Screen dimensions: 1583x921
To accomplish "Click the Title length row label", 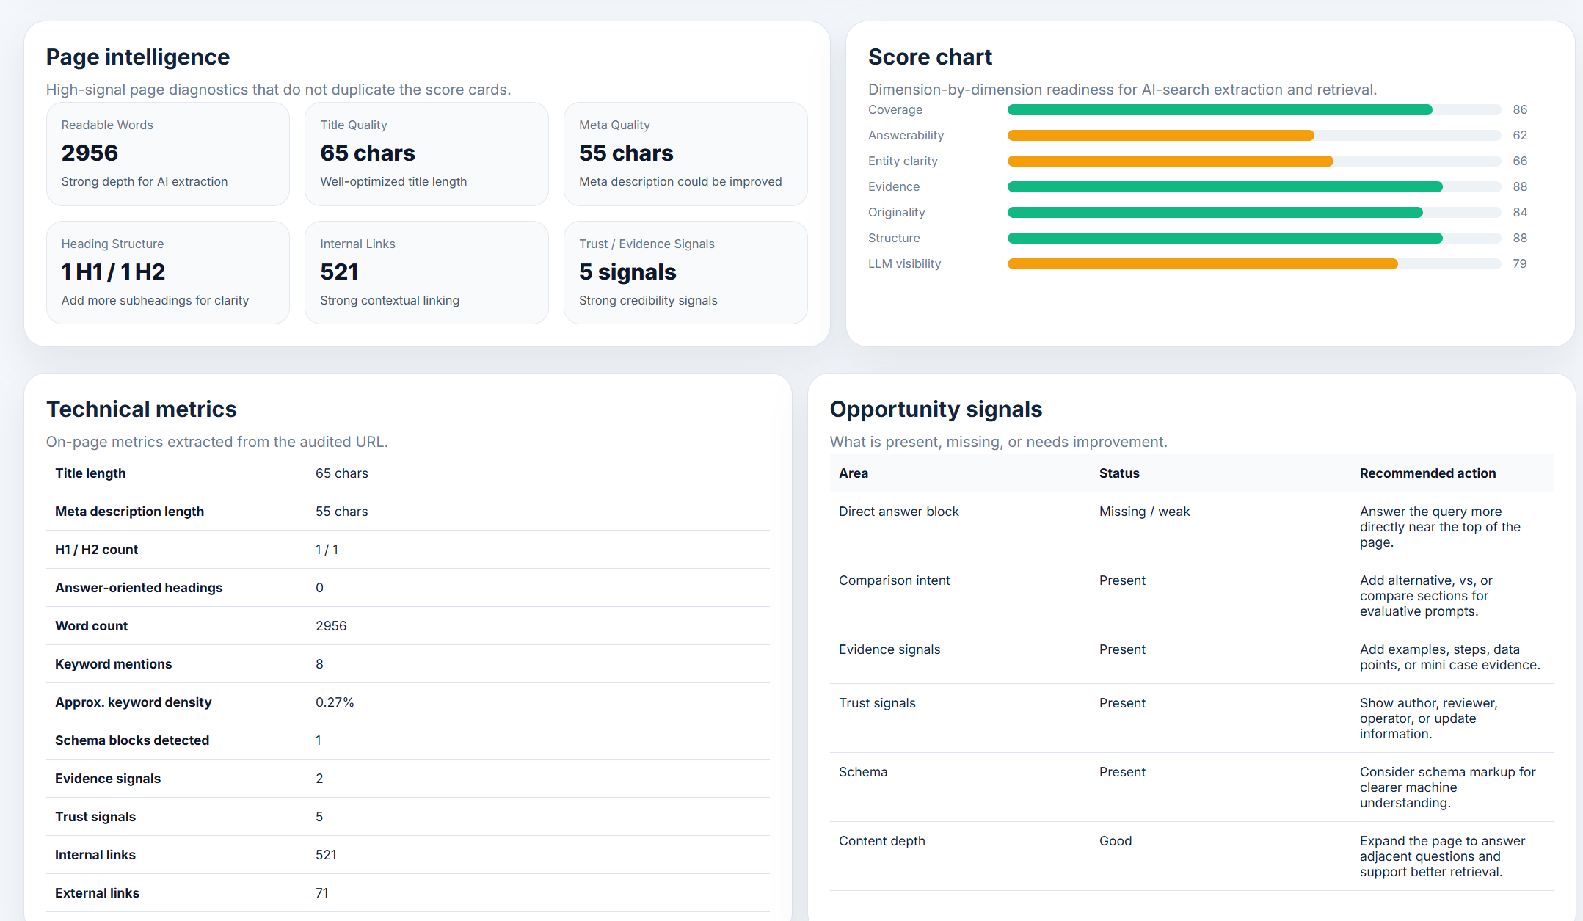I will [x=90, y=473].
